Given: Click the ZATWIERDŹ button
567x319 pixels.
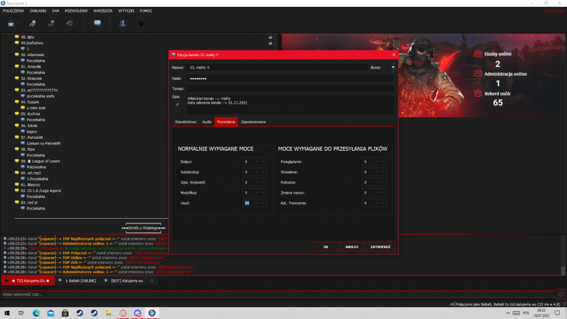Looking at the screenshot, I should [380, 246].
